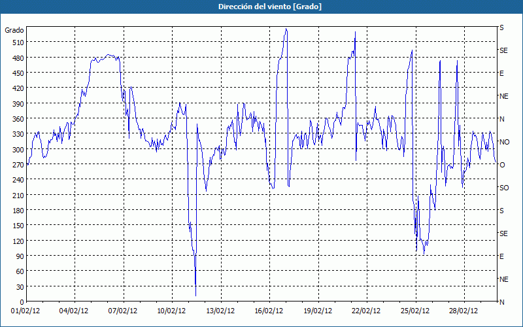Click the date label 01/02/12
This screenshot has height=327, width=523.
point(25,311)
